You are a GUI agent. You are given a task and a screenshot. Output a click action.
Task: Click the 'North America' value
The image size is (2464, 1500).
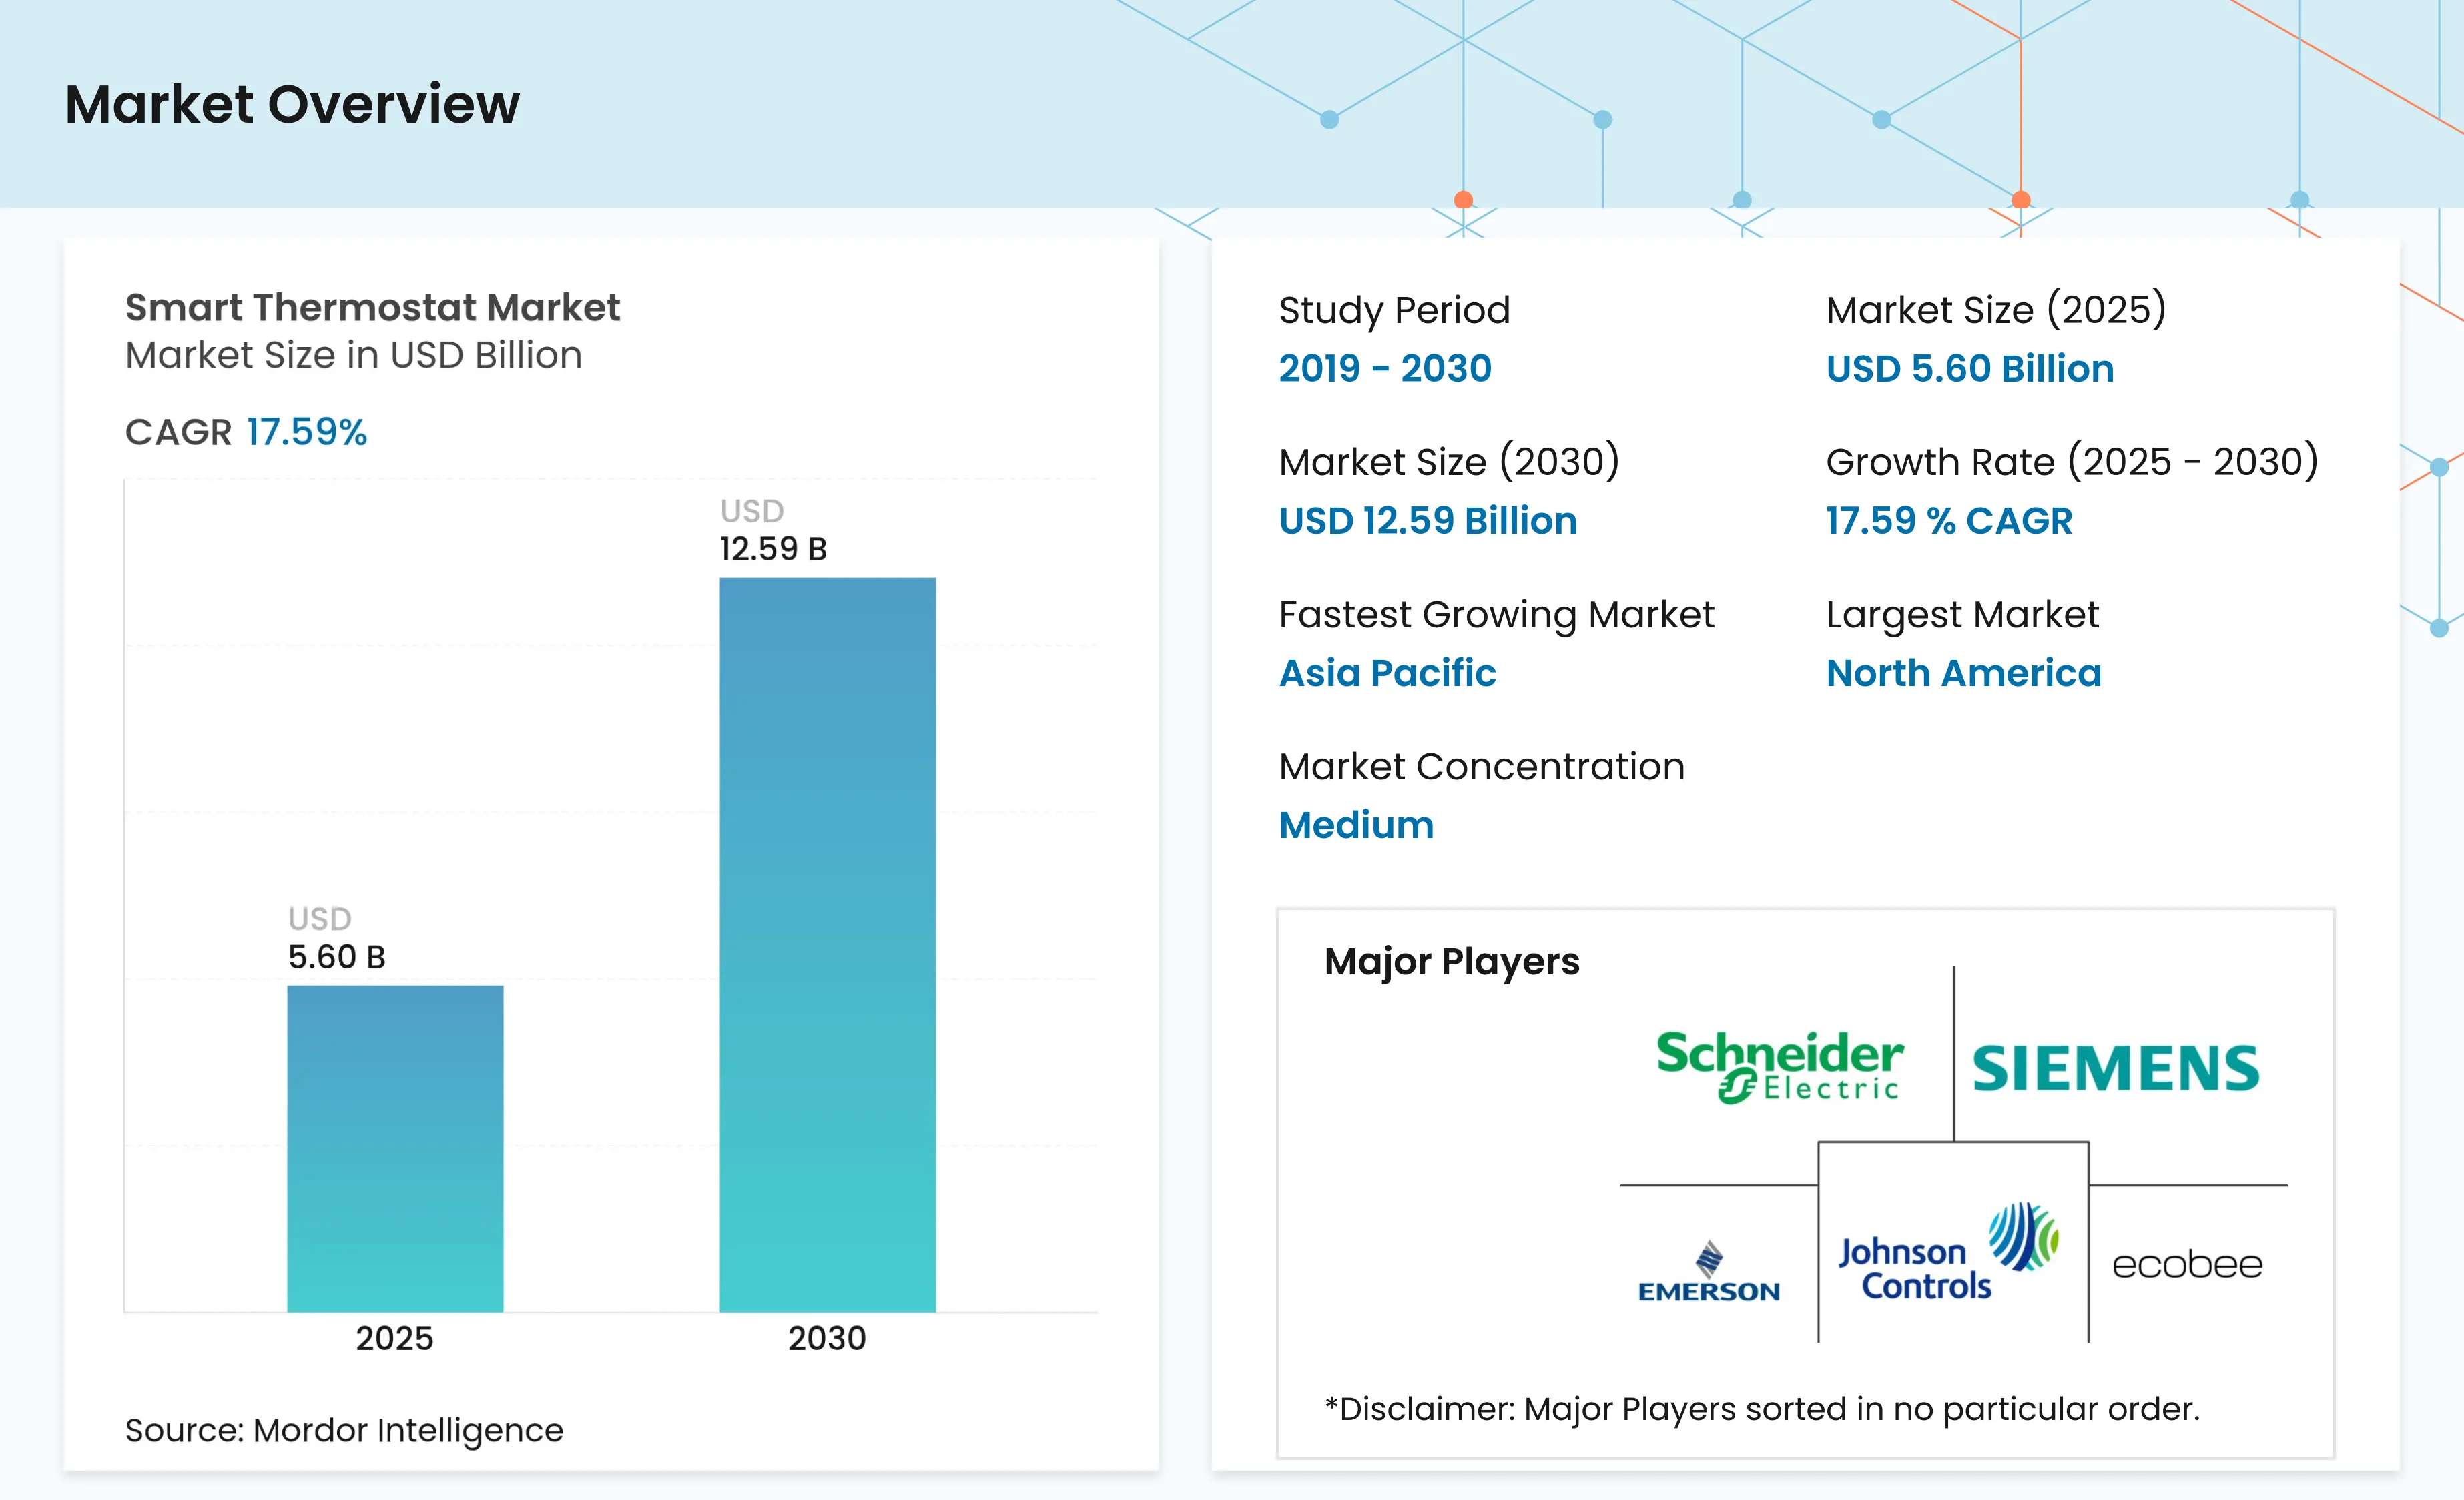tap(1964, 673)
